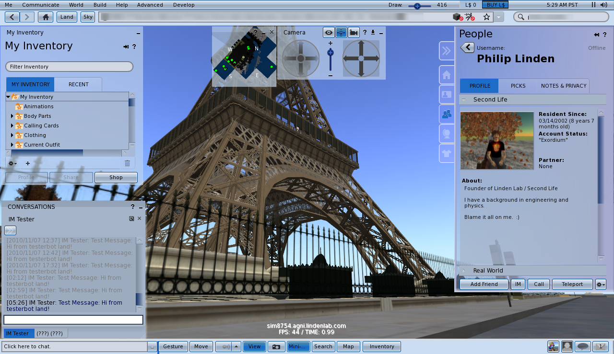Open the Appearance shirt tab in sidebar
The image size is (614, 354).
[x=447, y=153]
